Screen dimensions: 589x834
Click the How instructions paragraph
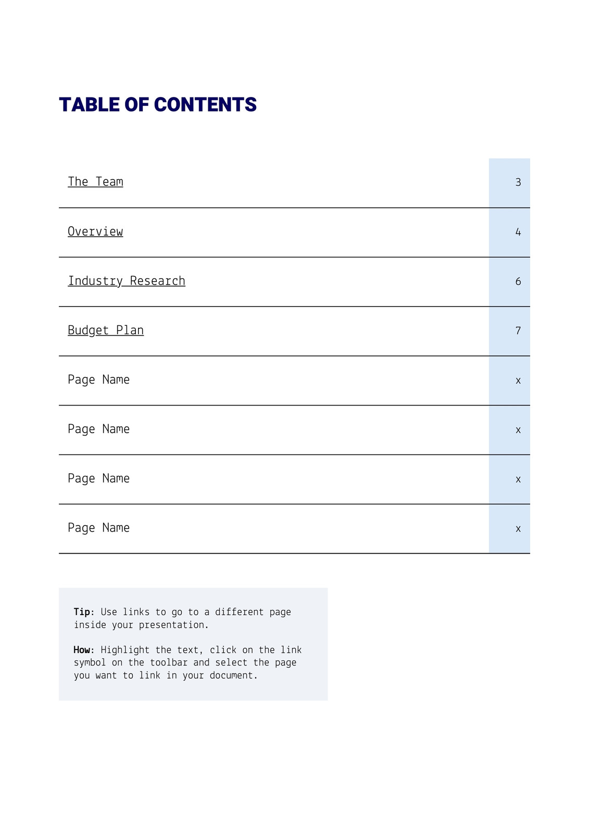(x=187, y=663)
